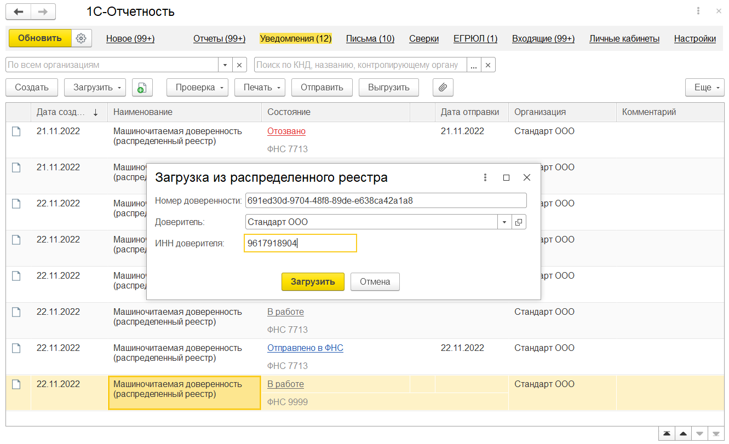
Task: Jump to the last row of the list
Action: (x=715, y=433)
